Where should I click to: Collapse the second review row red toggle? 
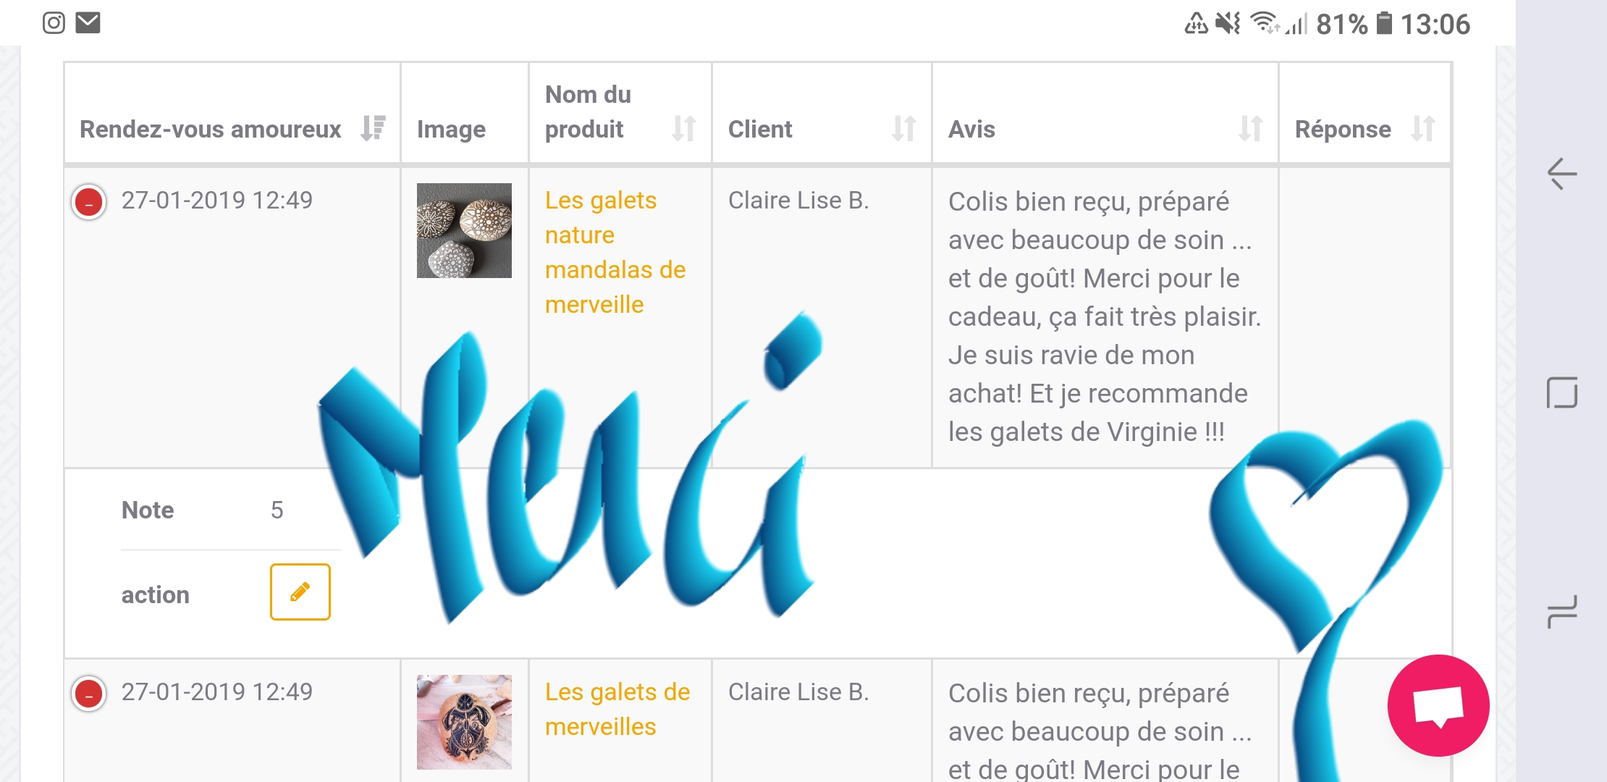(x=89, y=694)
